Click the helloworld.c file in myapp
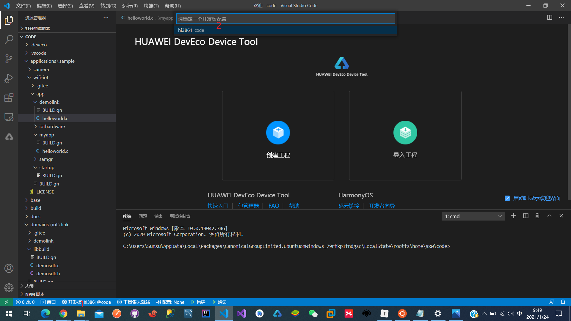The image size is (571, 321). 55,151
